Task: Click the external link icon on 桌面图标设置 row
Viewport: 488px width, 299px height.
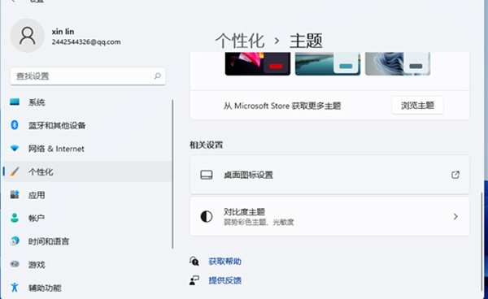Action: pos(455,175)
